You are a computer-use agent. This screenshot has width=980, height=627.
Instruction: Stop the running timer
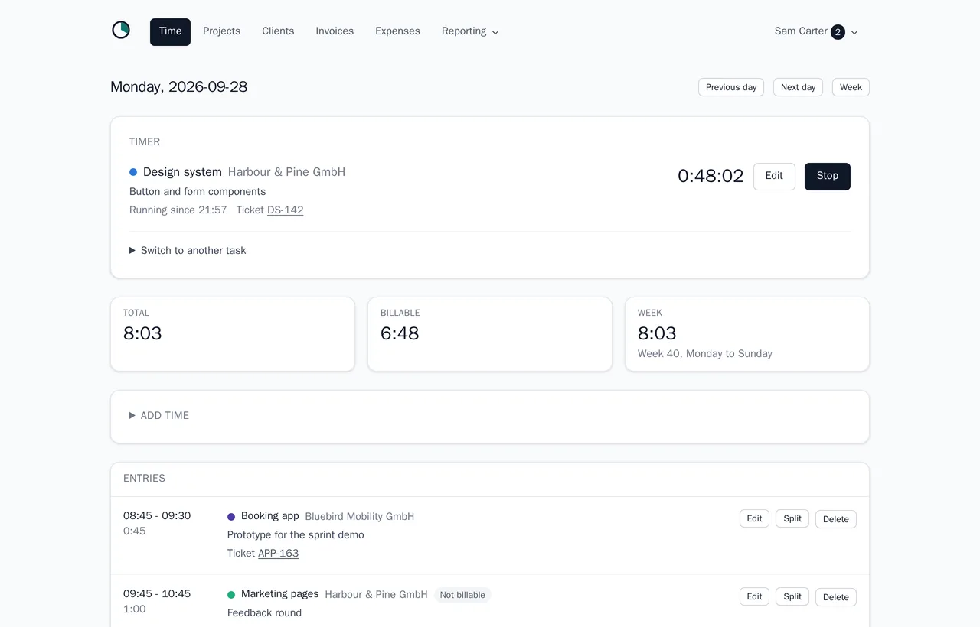click(828, 176)
